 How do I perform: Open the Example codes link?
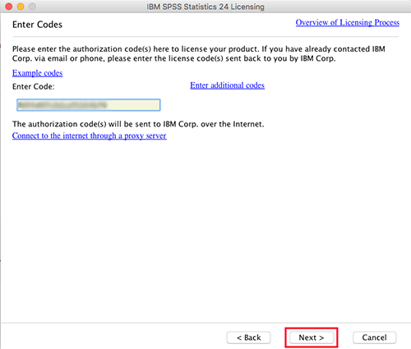[38, 73]
